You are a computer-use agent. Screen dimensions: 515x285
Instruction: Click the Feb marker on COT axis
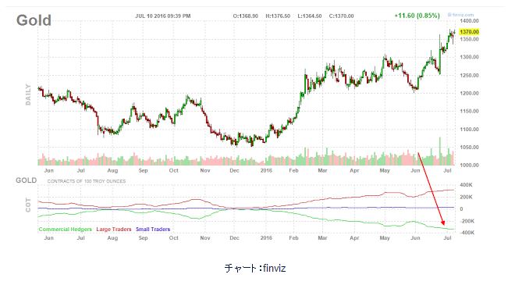click(293, 237)
